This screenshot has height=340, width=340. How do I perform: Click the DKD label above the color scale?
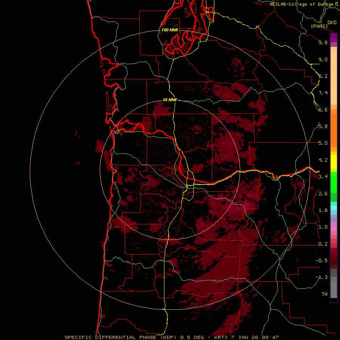[x=332, y=23]
